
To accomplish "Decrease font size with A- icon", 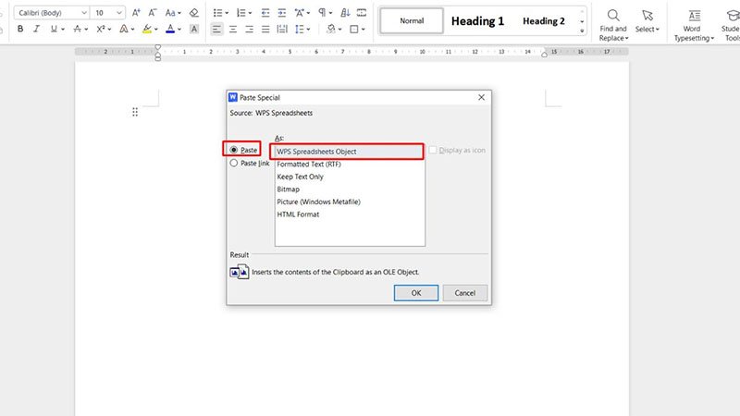I will (x=153, y=13).
